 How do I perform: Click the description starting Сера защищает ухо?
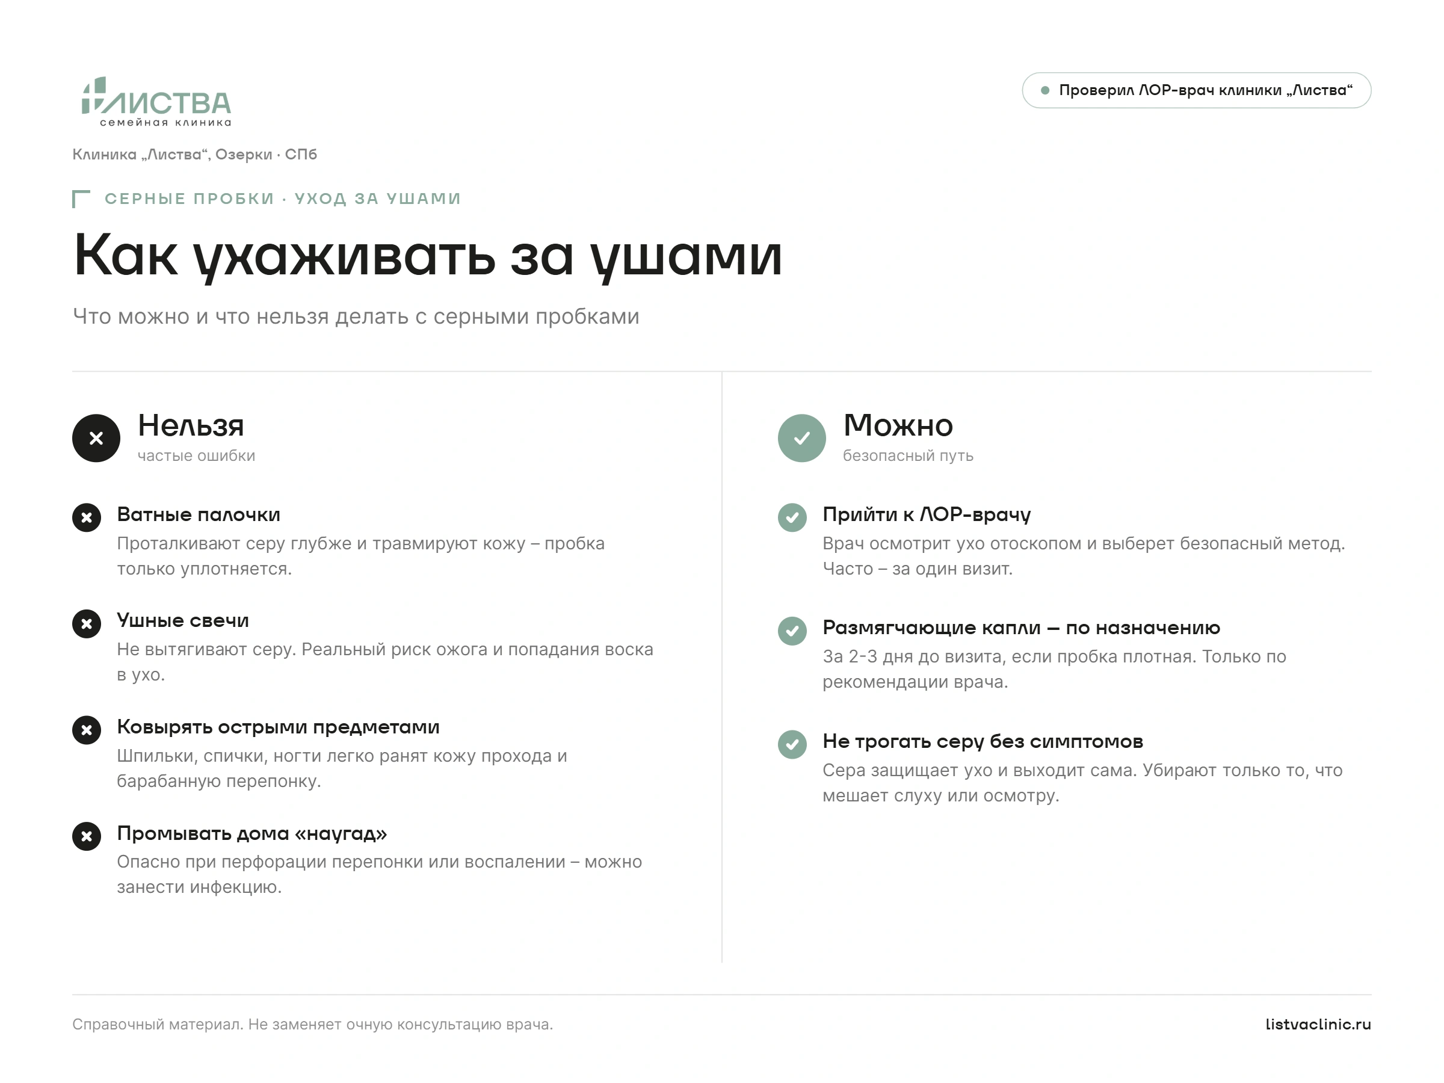tap(1082, 783)
